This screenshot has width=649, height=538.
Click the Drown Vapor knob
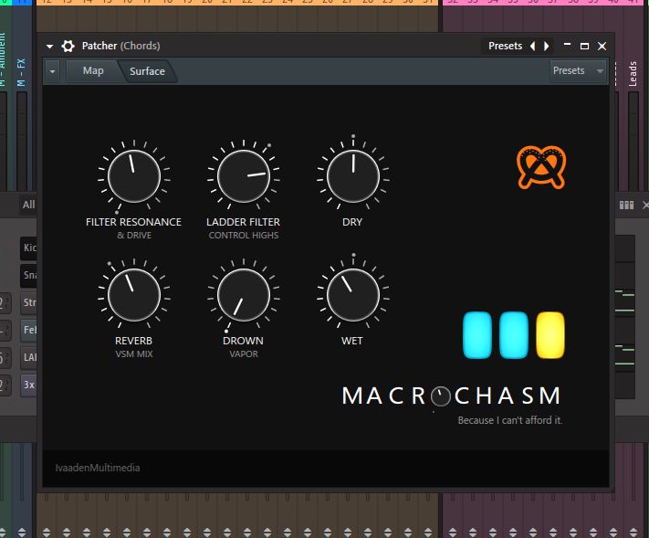point(244,295)
